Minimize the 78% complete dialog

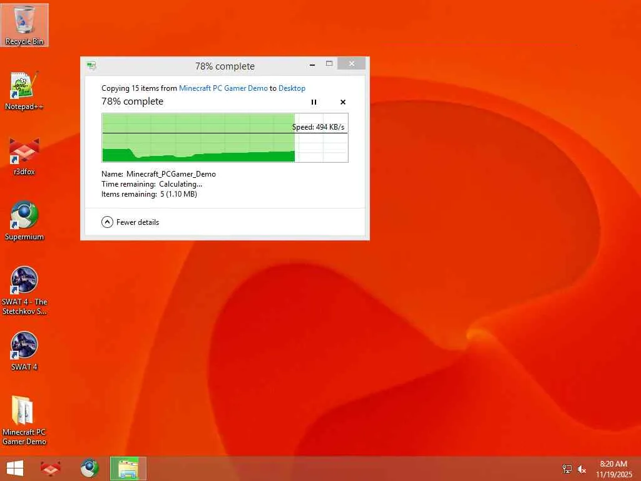[312, 65]
